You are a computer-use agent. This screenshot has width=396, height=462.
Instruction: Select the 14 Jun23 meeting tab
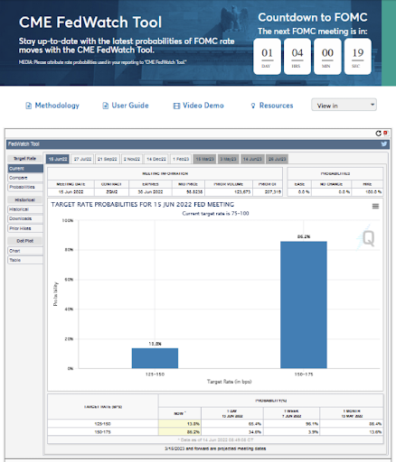click(252, 159)
